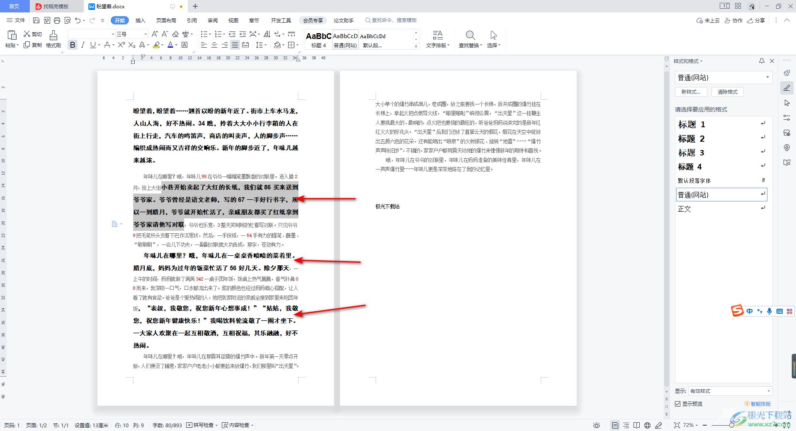Viewport: 796px width, 431px height.
Task: Click the sort icon in paragraph group
Action: coord(267,34)
